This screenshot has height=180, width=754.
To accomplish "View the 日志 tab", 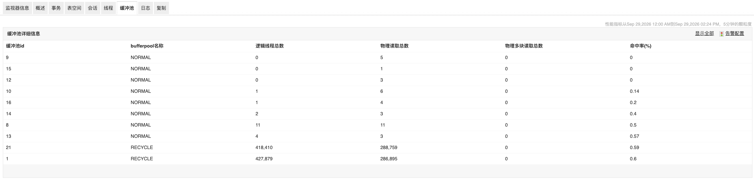I will click(145, 8).
